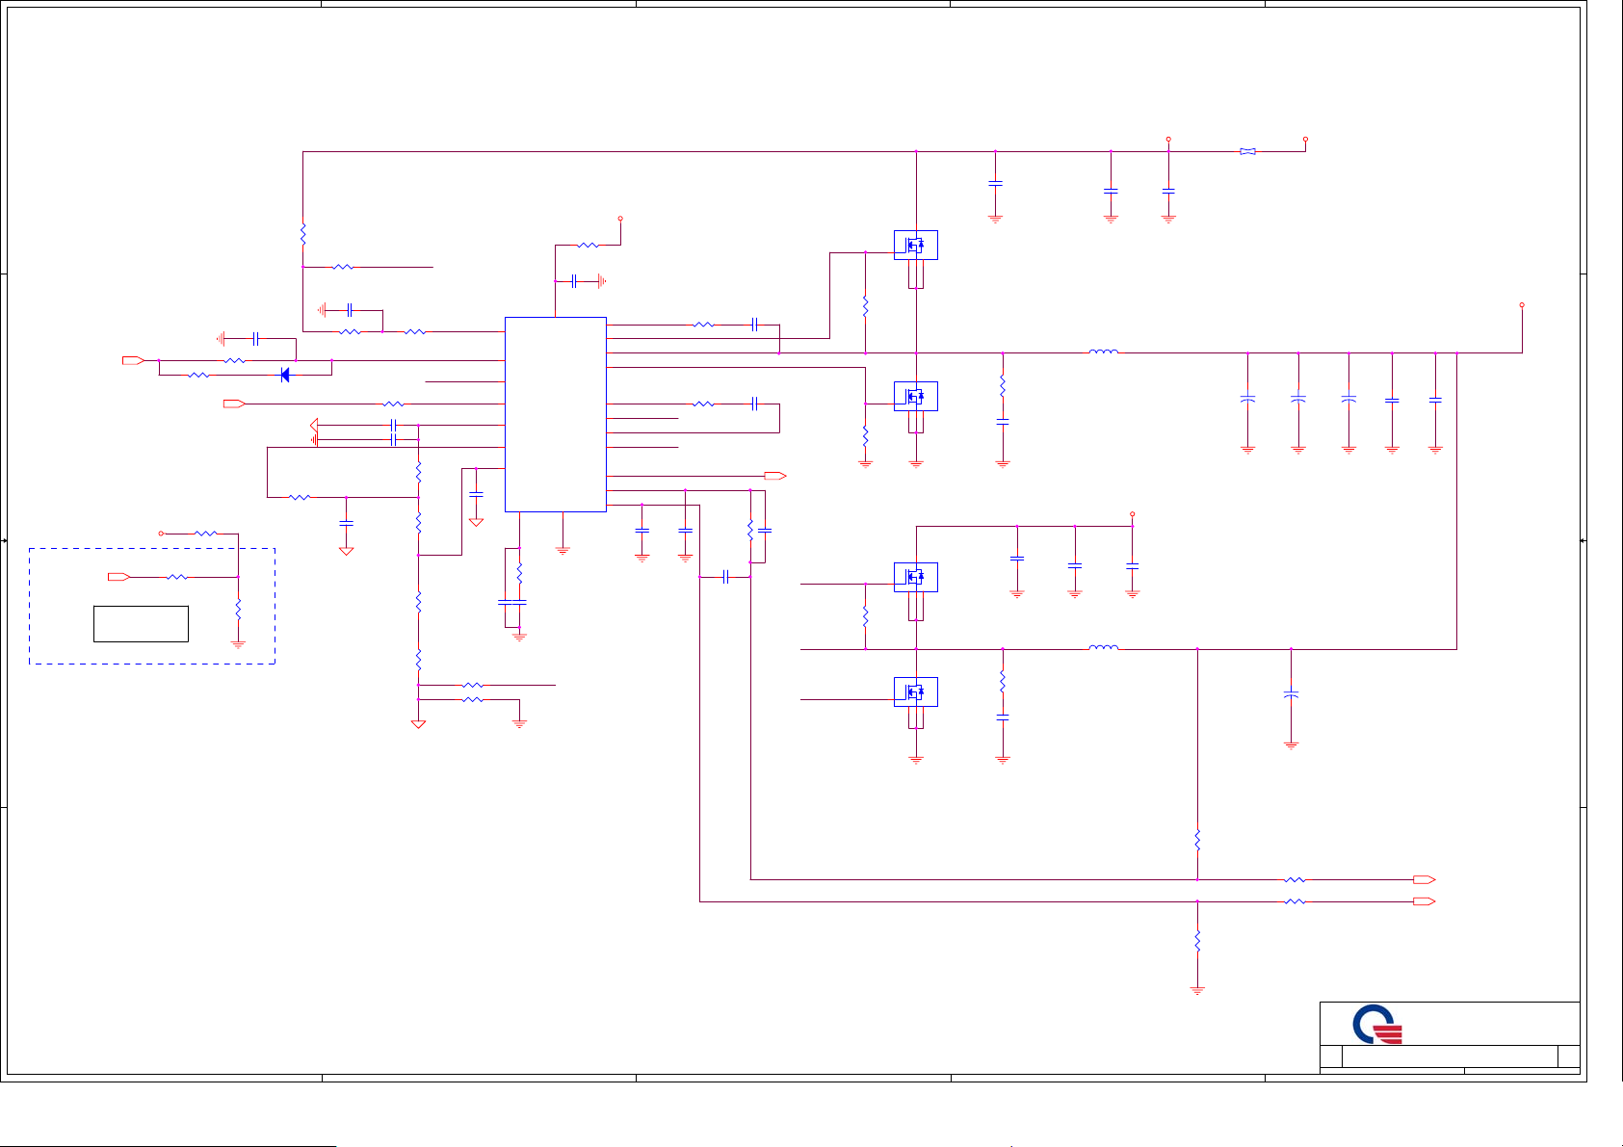This screenshot has height=1147, width=1623.
Task: Select the topmost MOSFET fed by the supply rail
Action: click(x=916, y=245)
